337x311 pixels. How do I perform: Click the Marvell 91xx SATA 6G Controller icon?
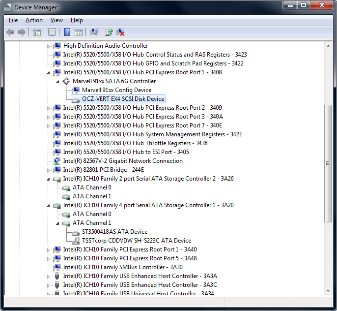[66, 81]
